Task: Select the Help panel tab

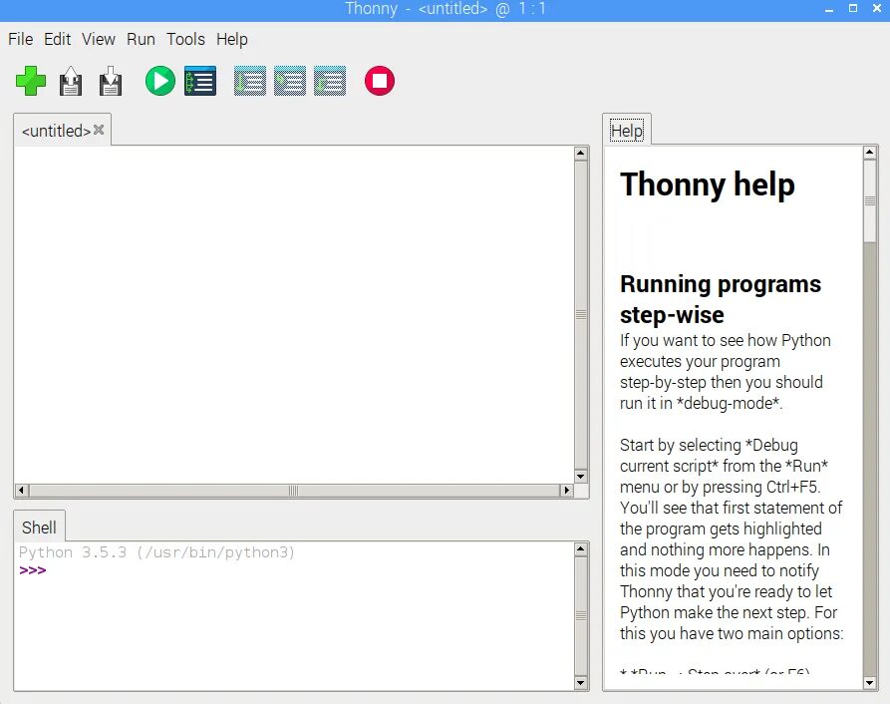Action: pos(627,131)
